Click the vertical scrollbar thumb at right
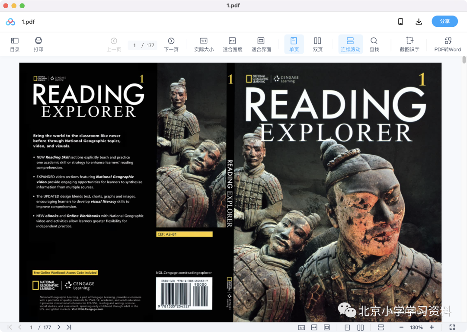The height and width of the screenshot is (332, 467). click(x=464, y=60)
